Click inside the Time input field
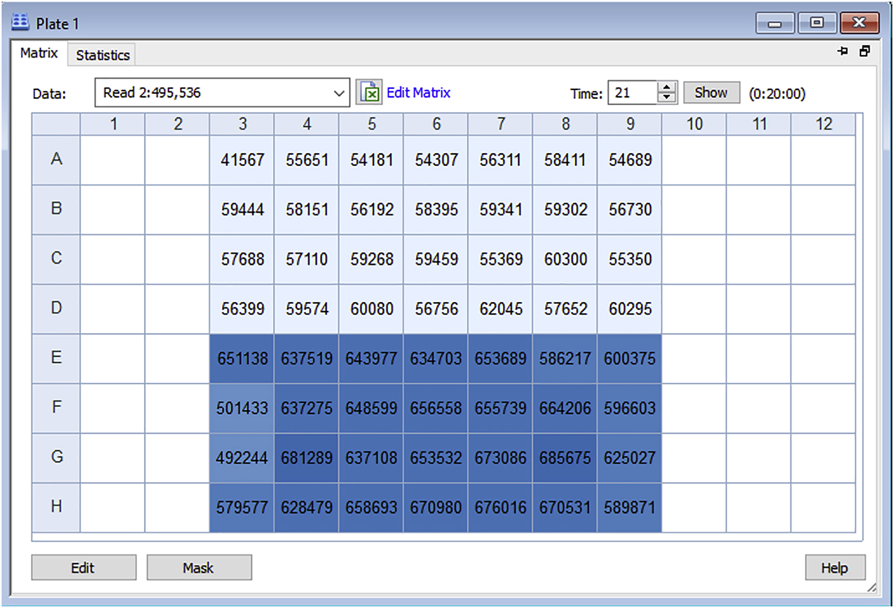The image size is (894, 608). (x=631, y=93)
